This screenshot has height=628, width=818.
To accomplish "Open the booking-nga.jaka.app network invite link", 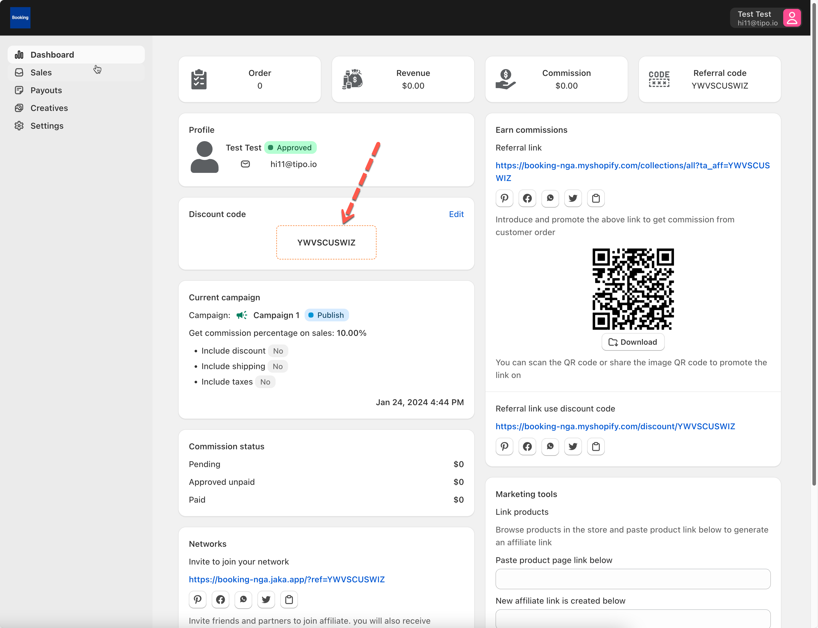I will tap(287, 579).
